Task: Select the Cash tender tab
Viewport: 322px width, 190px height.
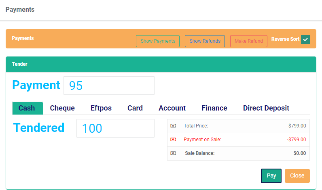Action: coord(28,108)
